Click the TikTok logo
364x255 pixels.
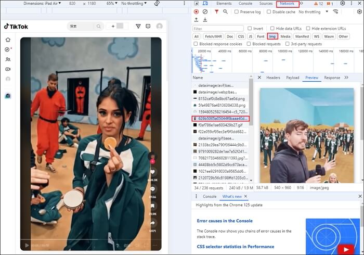(x=16, y=27)
